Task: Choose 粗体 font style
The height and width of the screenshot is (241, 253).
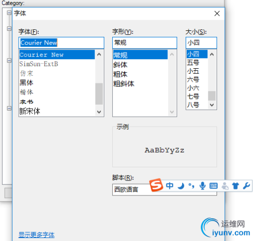Action: pyautogui.click(x=140, y=74)
